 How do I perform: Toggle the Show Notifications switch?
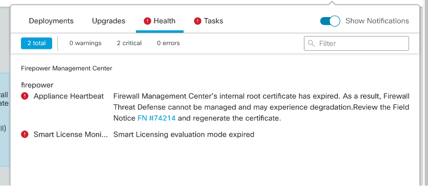tap(330, 21)
